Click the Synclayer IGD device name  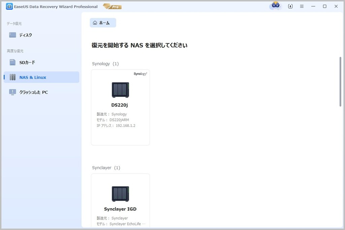[x=120, y=209]
